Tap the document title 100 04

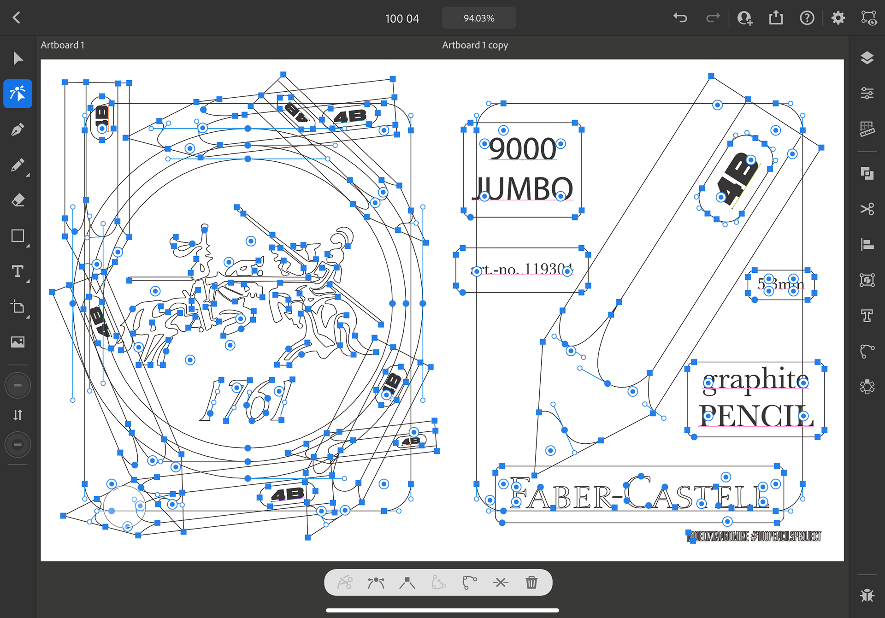(402, 18)
